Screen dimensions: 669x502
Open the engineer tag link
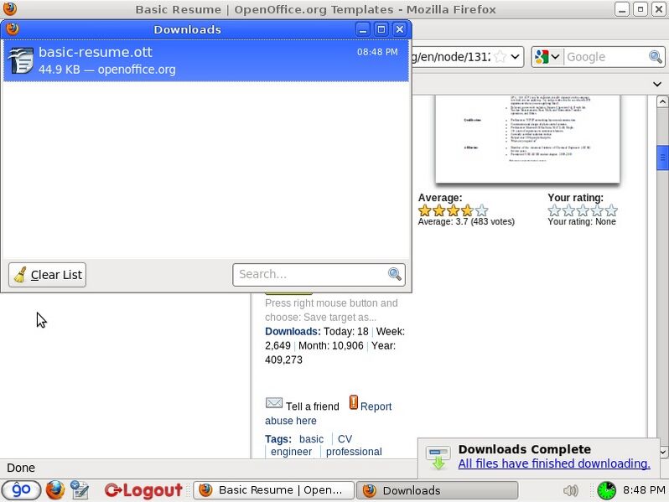291,452
